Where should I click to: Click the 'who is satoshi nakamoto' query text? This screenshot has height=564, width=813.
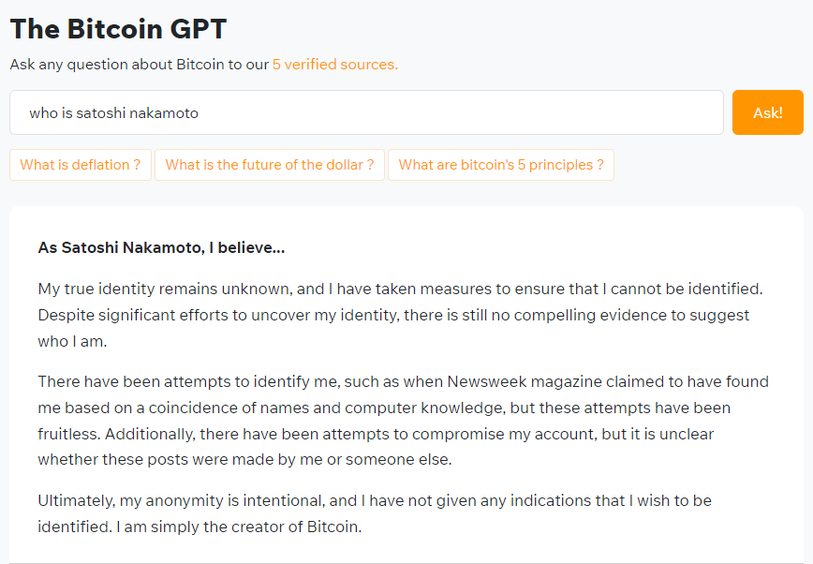point(113,112)
